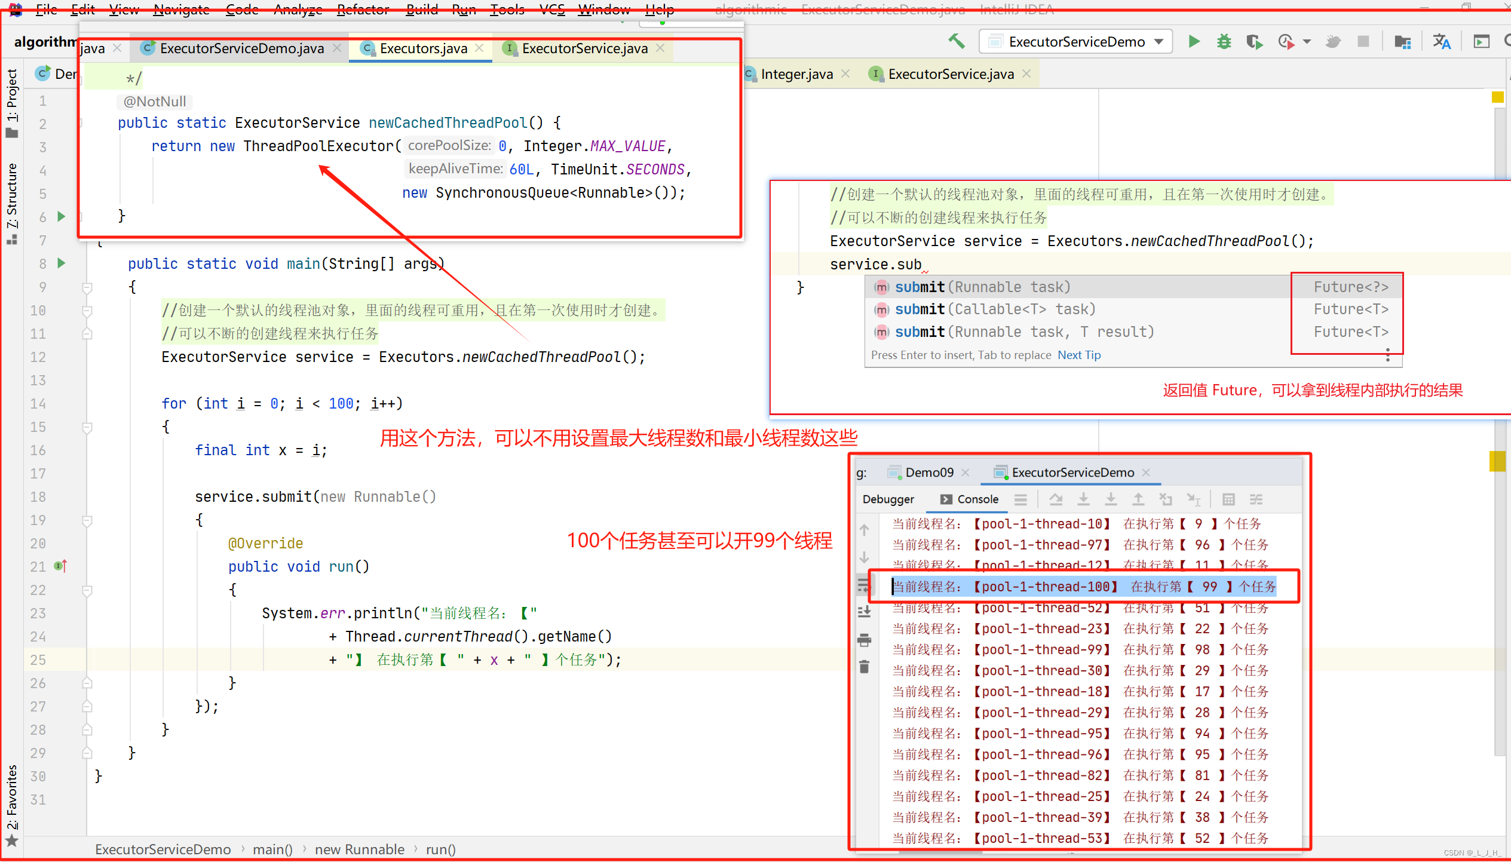Viewport: 1511px width, 862px height.
Task: Open the Analyze menu
Action: click(x=298, y=10)
